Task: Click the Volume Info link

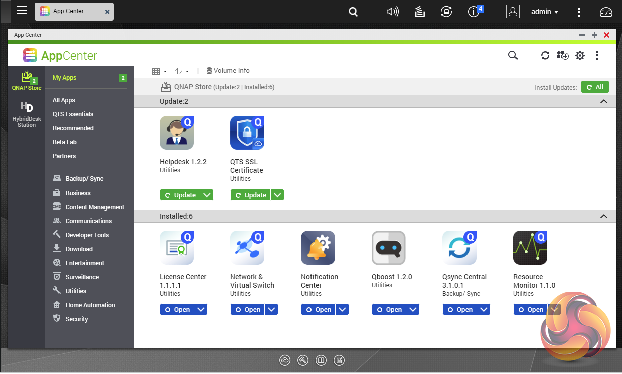Action: [228, 71]
